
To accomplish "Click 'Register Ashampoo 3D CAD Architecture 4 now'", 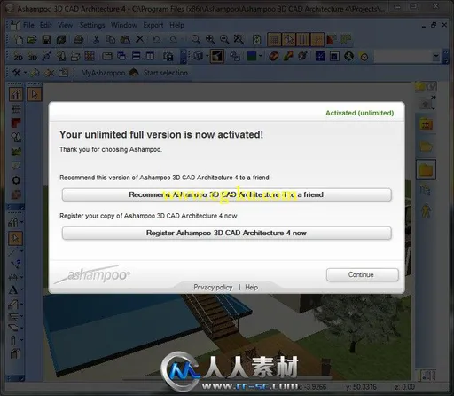I will click(x=227, y=233).
